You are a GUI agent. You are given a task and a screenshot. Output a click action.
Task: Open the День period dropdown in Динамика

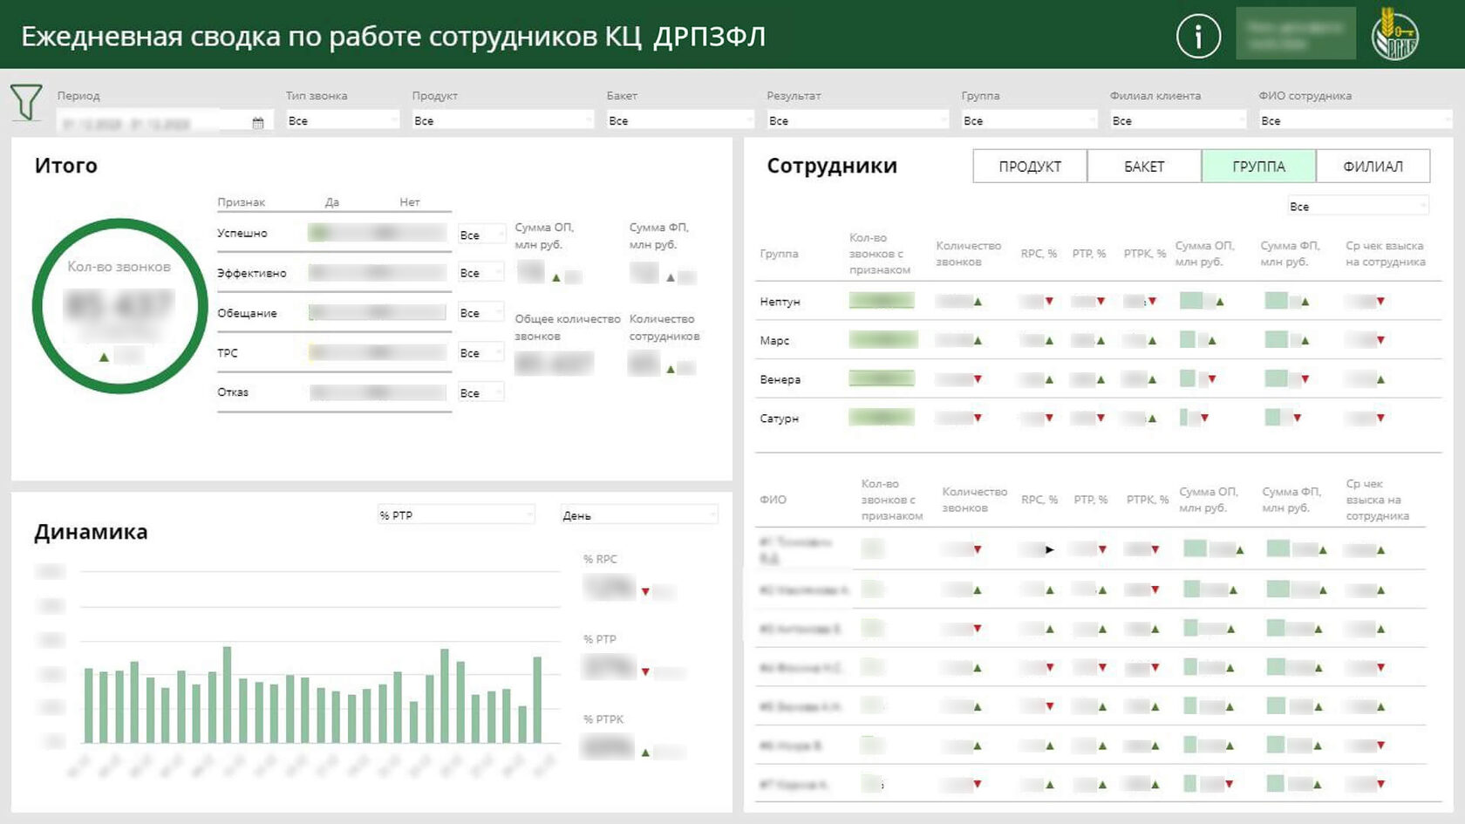pyautogui.click(x=639, y=515)
